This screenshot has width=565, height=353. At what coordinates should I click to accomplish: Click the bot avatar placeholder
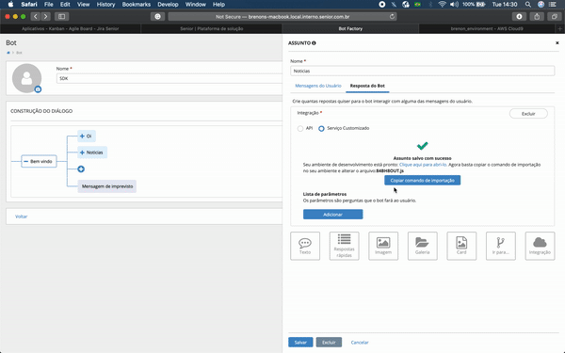pyautogui.click(x=26, y=78)
